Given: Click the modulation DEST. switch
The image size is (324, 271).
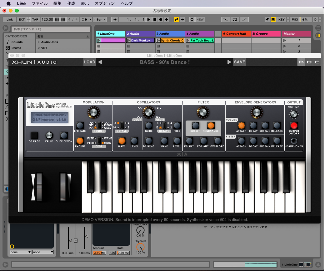Looking at the screenshot, I should pyautogui.click(x=99, y=141).
